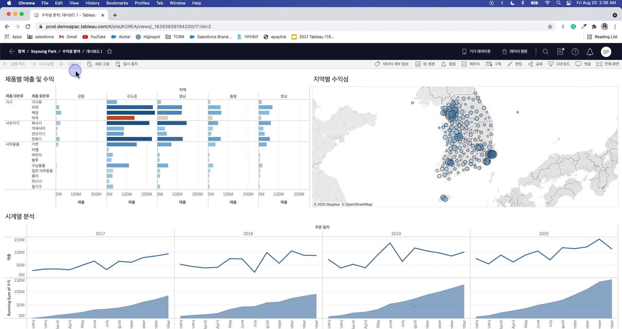
Task: Open the View menu in menu bar
Action: click(x=74, y=3)
